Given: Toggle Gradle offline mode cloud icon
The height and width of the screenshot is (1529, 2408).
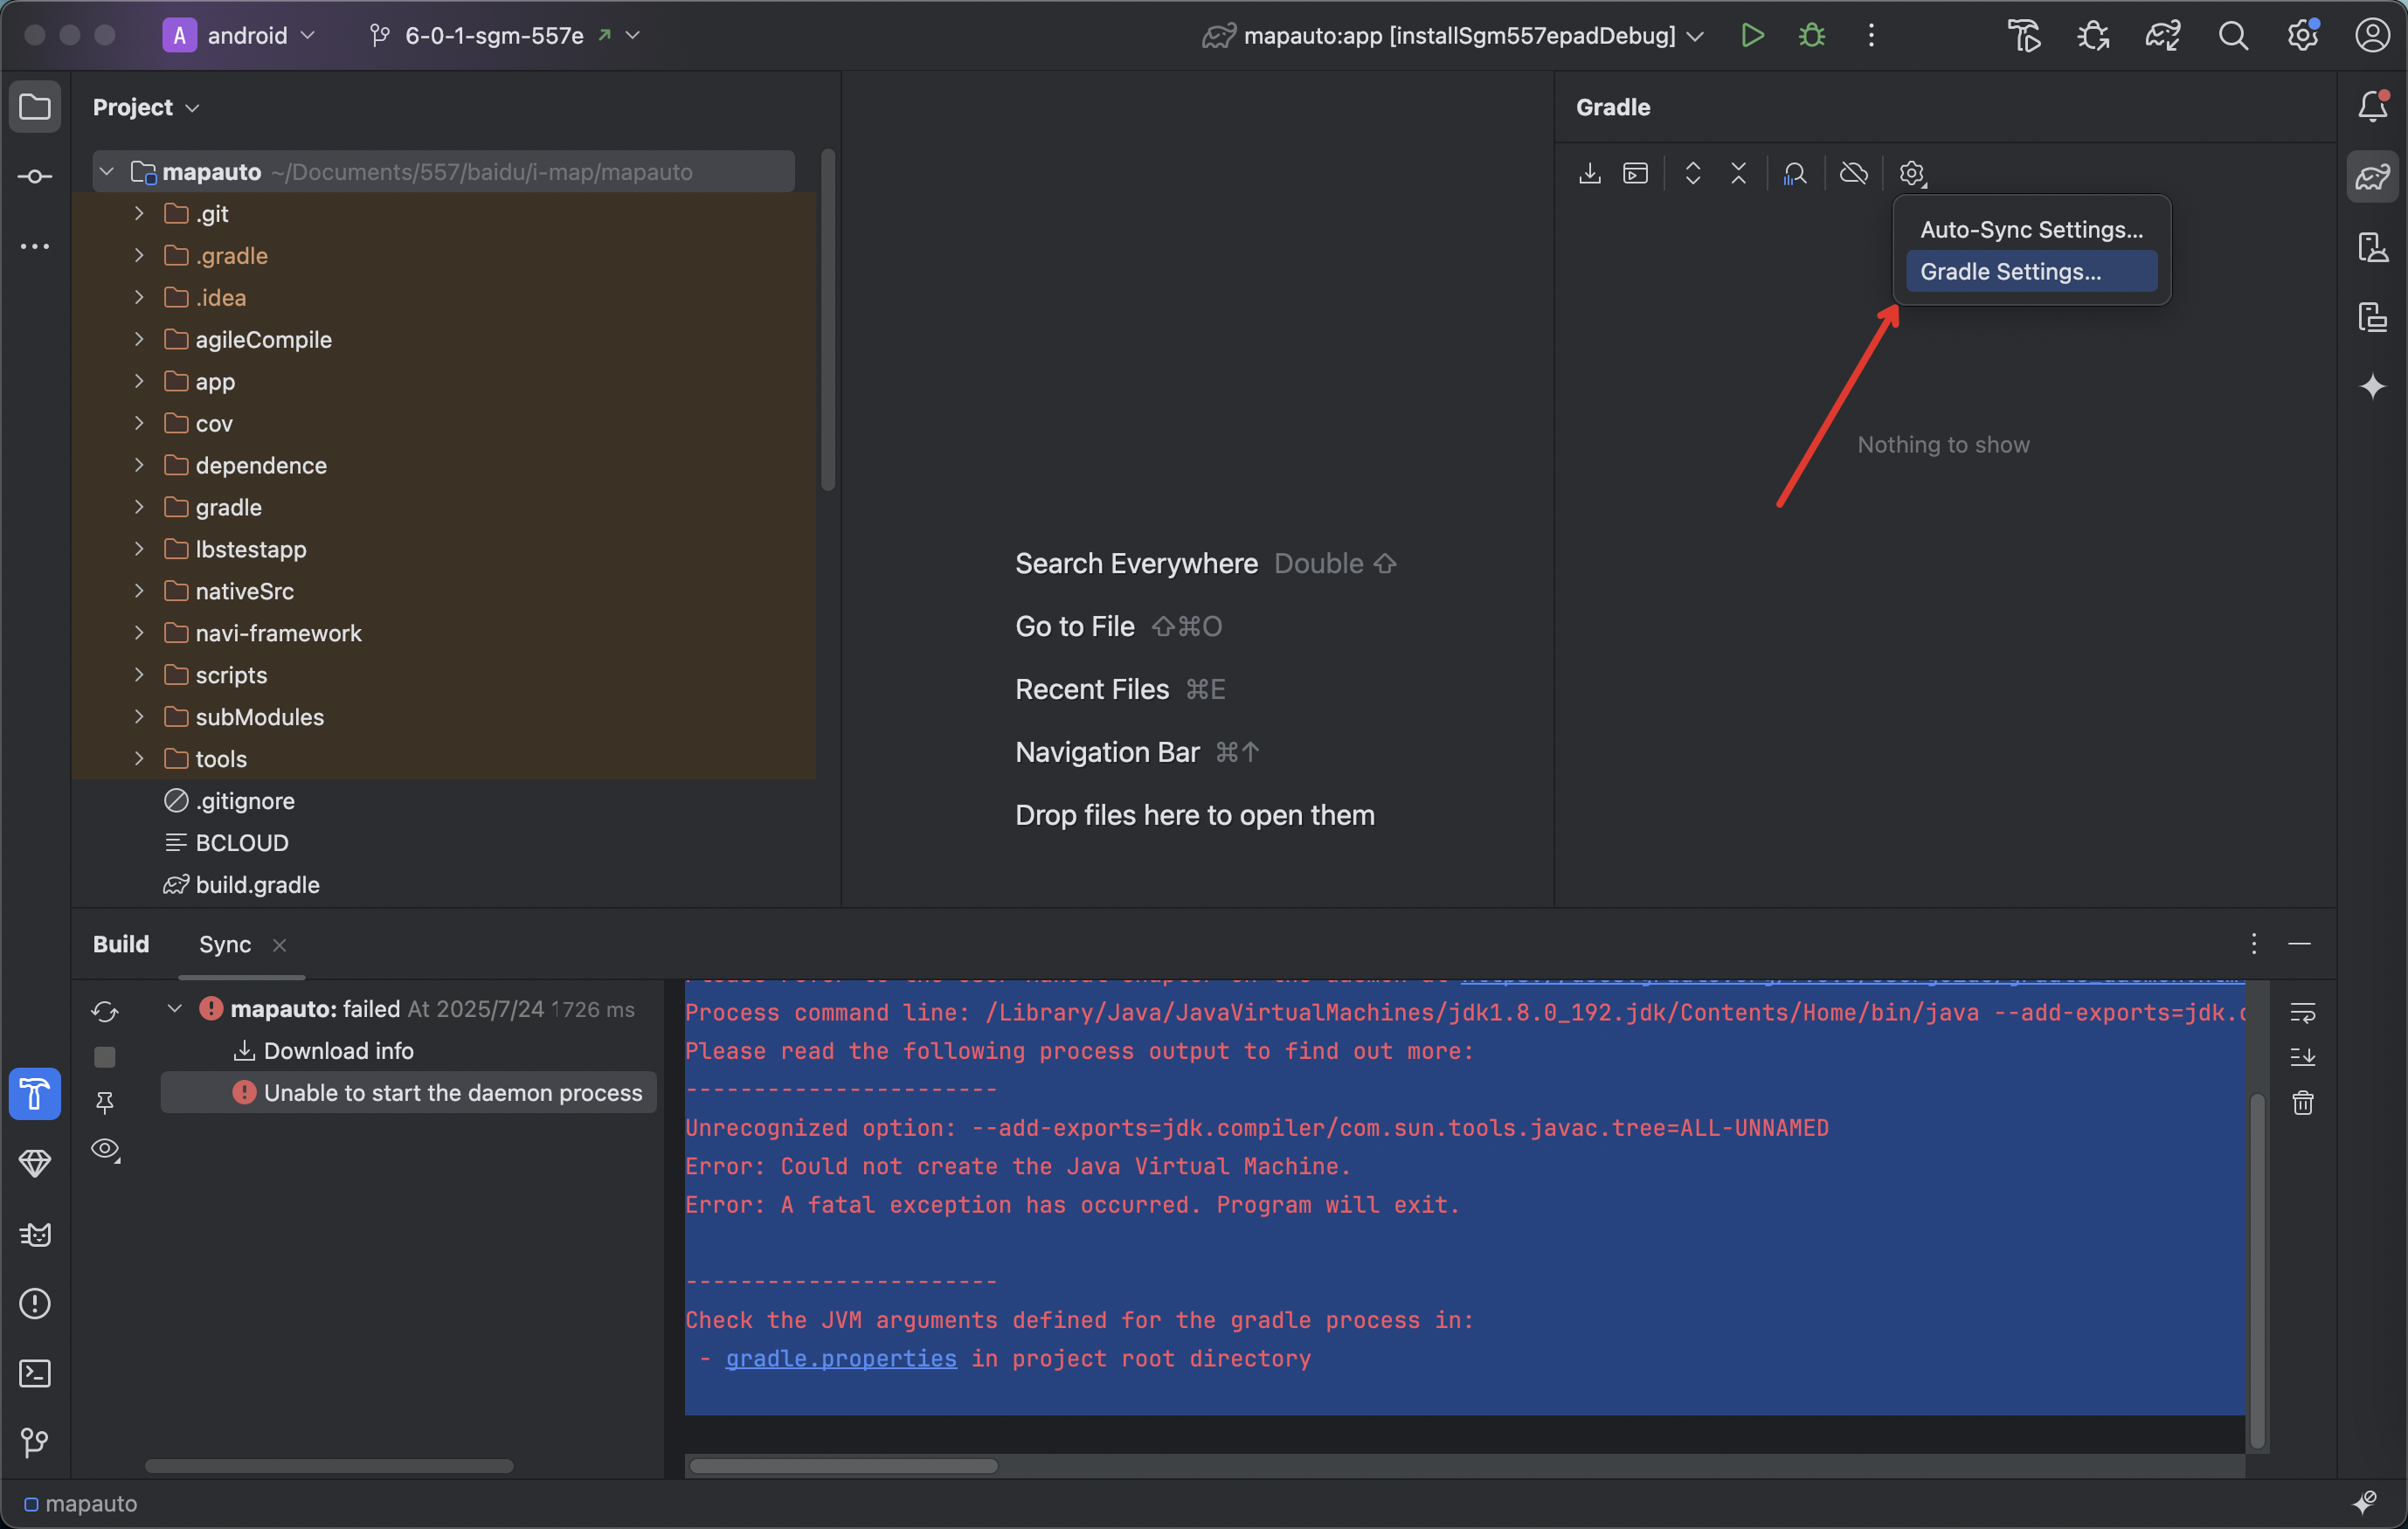Looking at the screenshot, I should (1854, 172).
